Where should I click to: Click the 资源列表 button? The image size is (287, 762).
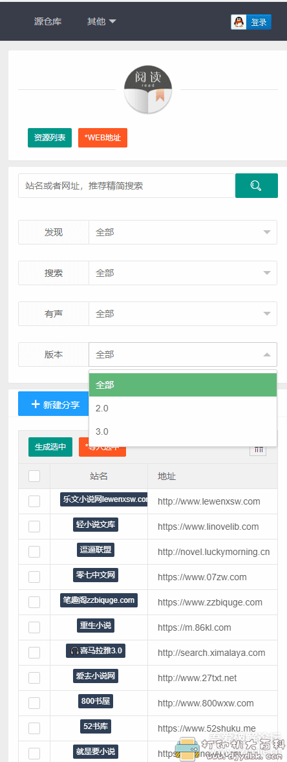click(50, 138)
